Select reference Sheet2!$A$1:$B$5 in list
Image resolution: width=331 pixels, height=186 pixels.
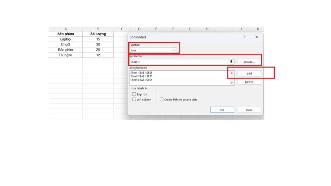pos(141,76)
